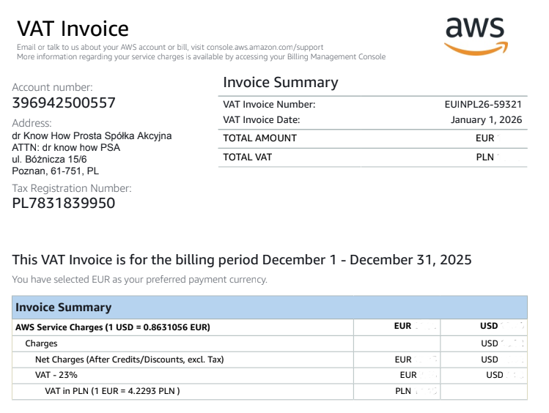This screenshot has height=413, width=549.
Task: Click the billing period heading text
Action: pos(242,260)
